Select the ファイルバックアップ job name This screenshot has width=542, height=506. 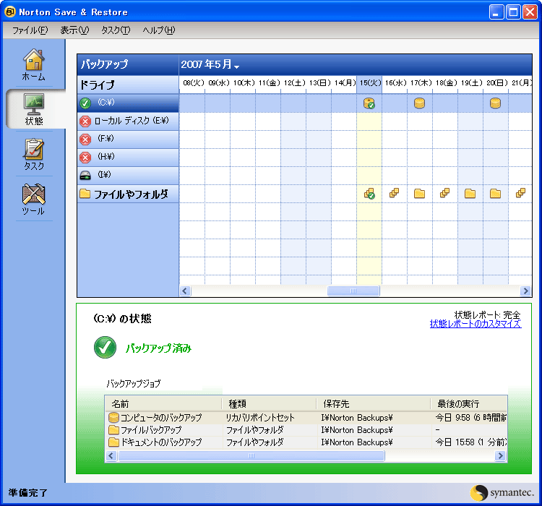[x=151, y=430]
